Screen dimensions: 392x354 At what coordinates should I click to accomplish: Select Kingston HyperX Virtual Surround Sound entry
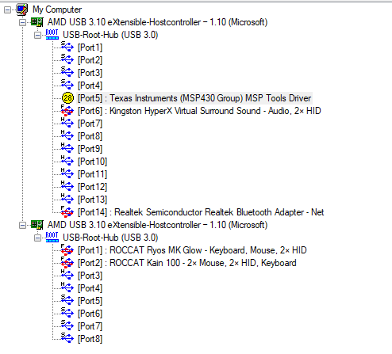click(x=199, y=111)
